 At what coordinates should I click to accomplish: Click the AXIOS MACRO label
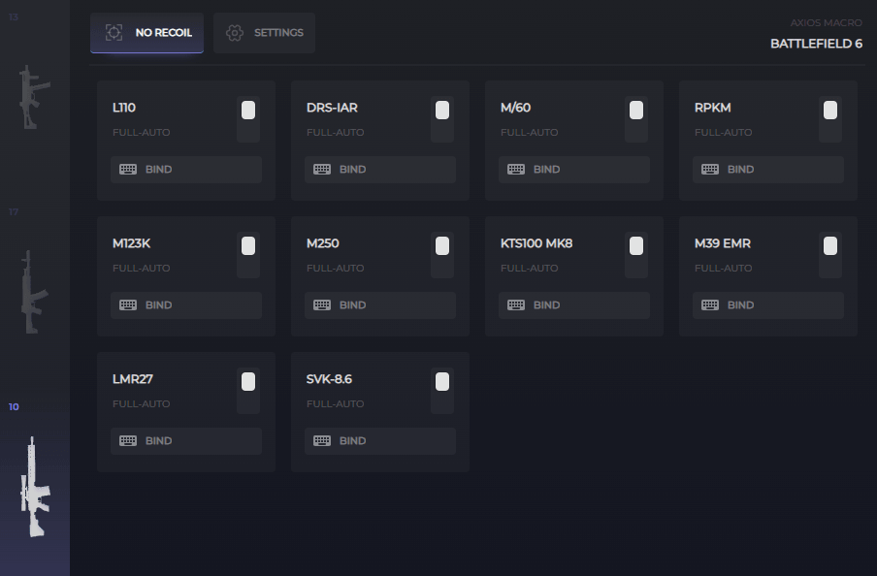coord(827,23)
